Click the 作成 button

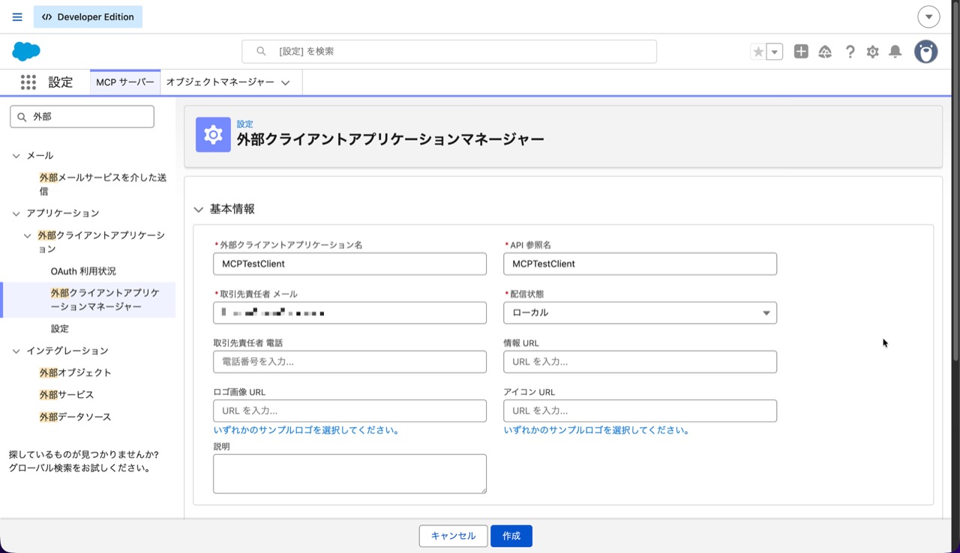pyautogui.click(x=511, y=536)
